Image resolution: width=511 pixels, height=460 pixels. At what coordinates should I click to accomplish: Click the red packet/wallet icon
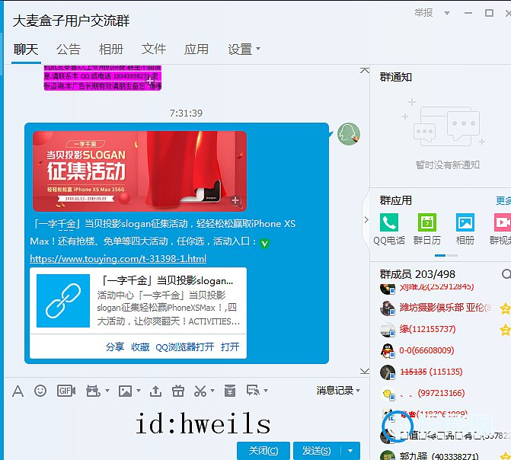[230, 391]
